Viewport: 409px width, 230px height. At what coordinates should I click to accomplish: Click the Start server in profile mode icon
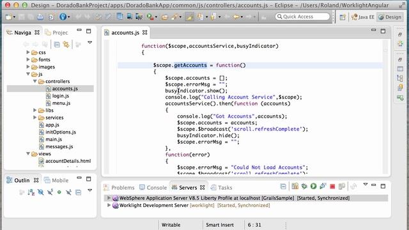(323, 186)
